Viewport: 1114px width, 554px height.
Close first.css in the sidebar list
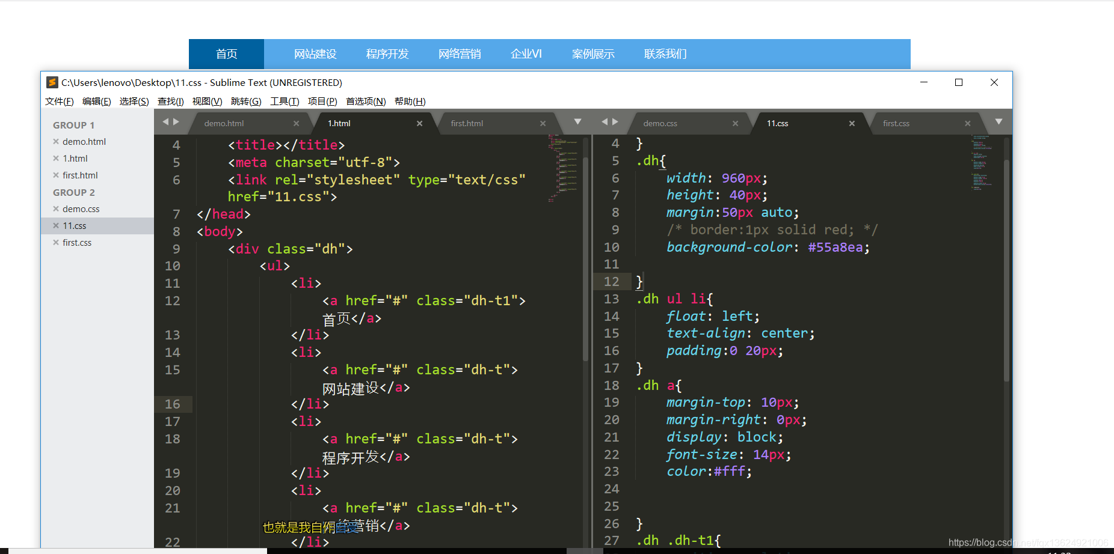pos(56,243)
